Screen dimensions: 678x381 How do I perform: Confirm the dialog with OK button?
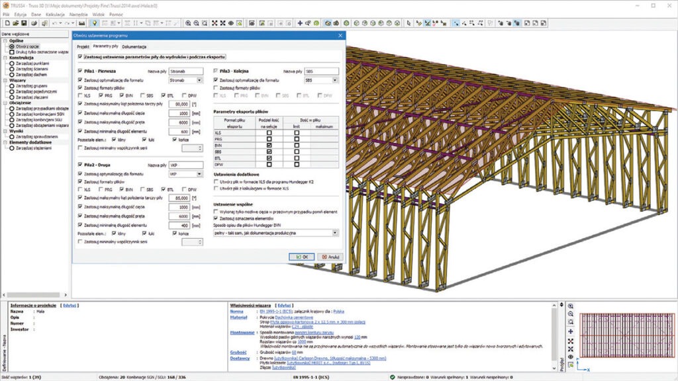302,257
